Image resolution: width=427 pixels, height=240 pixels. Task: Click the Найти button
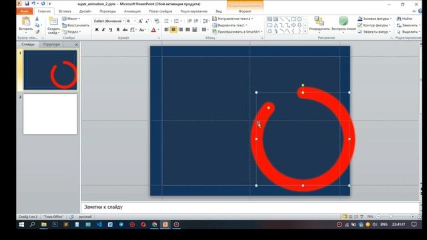[x=405, y=19]
